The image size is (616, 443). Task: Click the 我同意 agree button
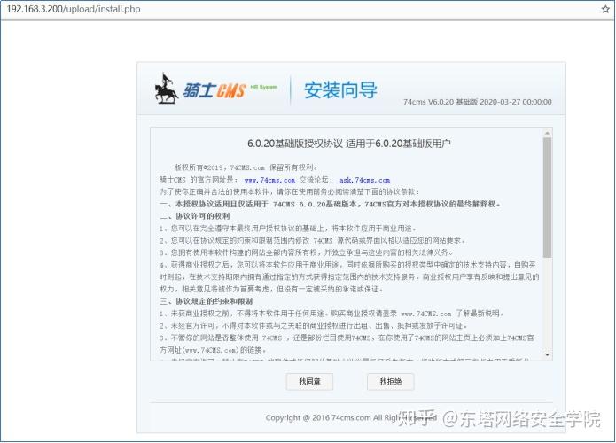point(309,381)
